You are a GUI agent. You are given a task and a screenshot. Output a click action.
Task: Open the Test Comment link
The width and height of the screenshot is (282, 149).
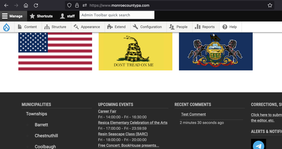[193, 114]
